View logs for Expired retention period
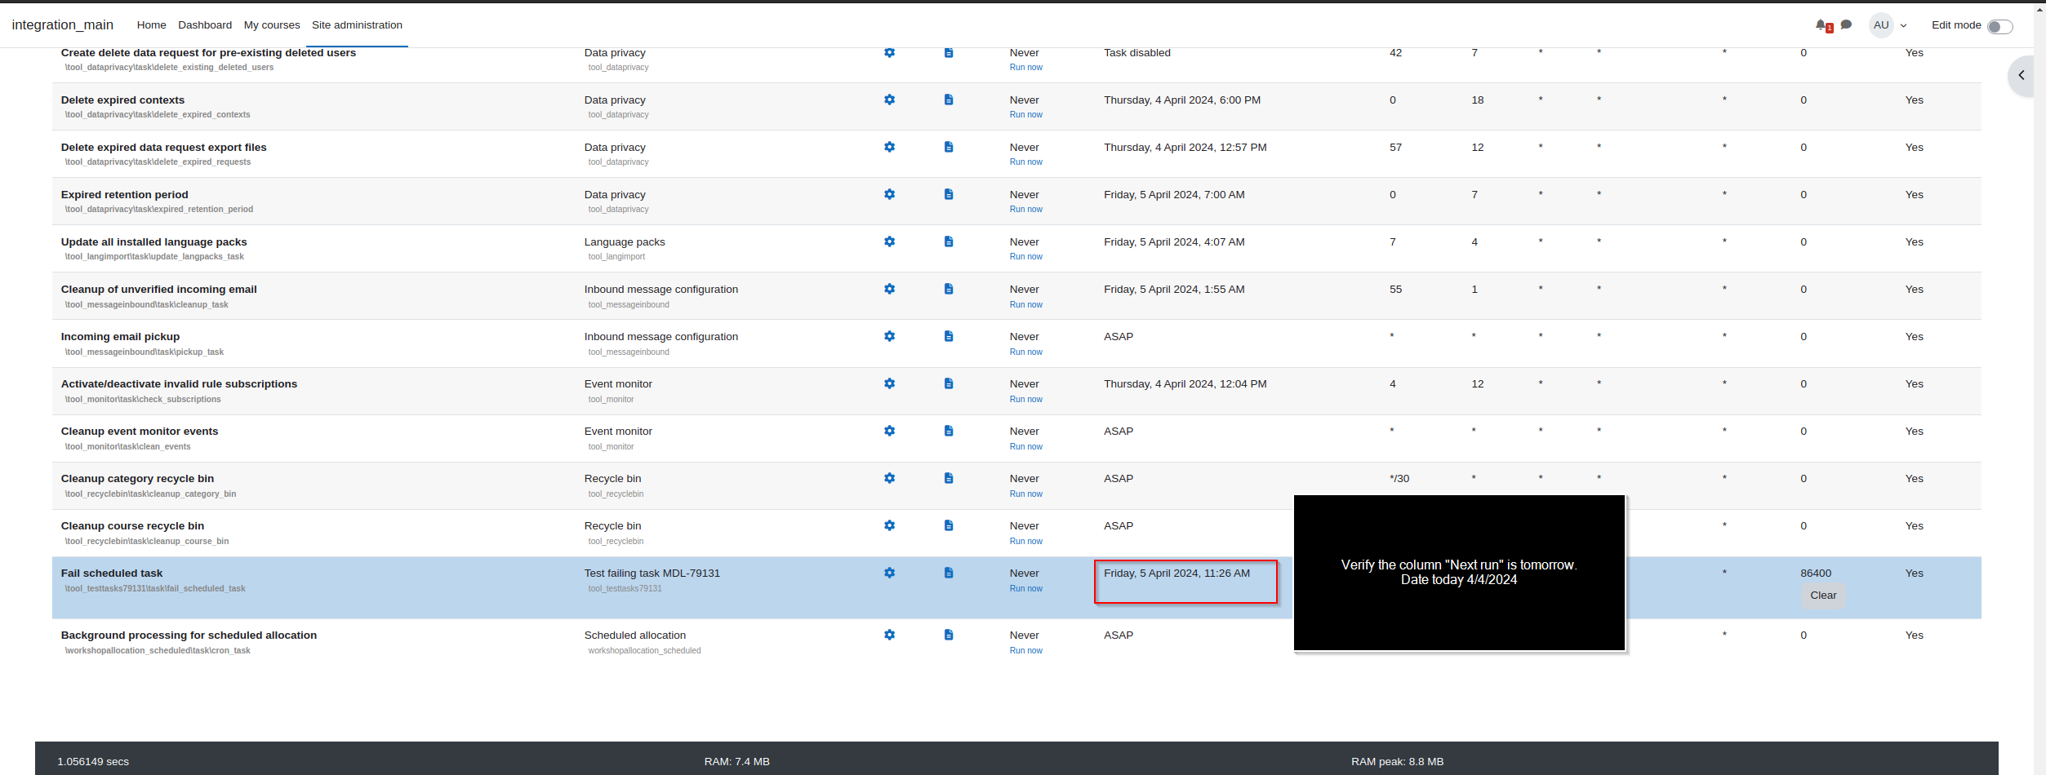Image resolution: width=2046 pixels, height=775 pixels. 949,194
